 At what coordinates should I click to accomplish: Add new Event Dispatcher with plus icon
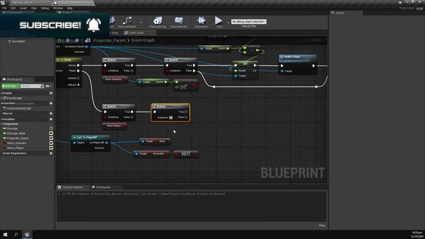click(x=51, y=153)
